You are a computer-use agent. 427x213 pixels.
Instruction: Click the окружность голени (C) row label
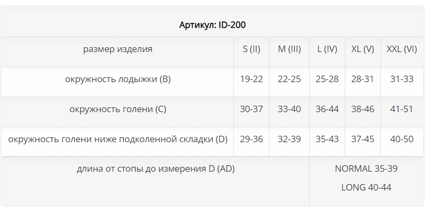click(118, 109)
